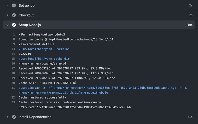The height and width of the screenshot is (124, 198).
Task: Click log line number 1
Action: tap(14, 35)
